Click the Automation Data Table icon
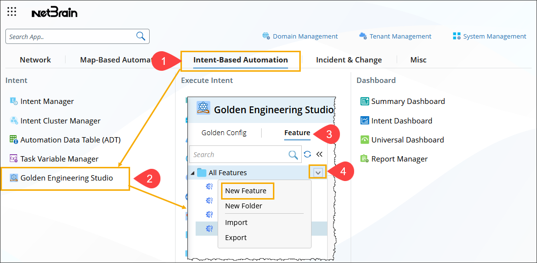Image resolution: width=537 pixels, height=263 pixels. point(14,140)
